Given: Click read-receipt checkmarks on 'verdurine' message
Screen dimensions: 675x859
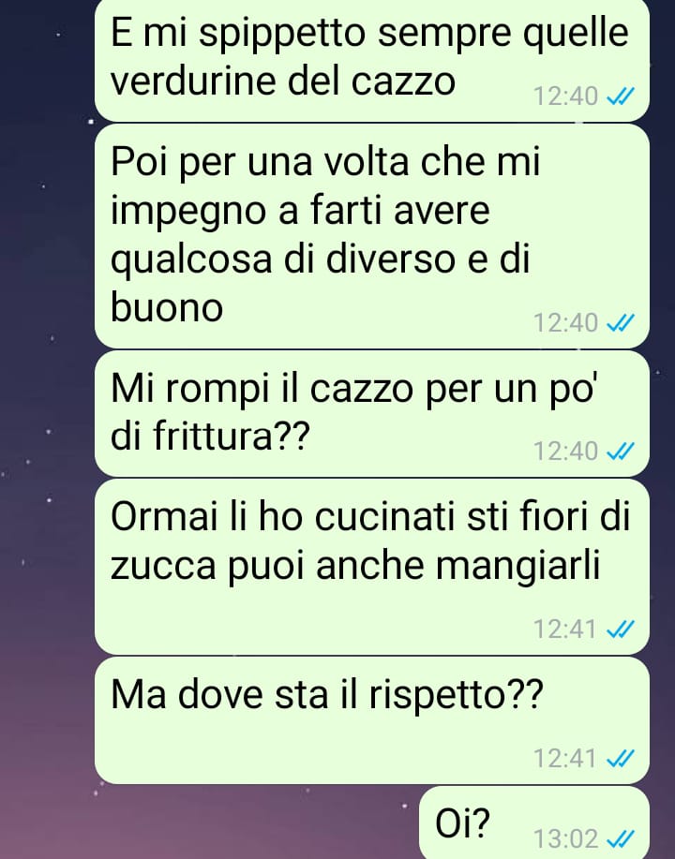Looking at the screenshot, I should coord(621,97).
